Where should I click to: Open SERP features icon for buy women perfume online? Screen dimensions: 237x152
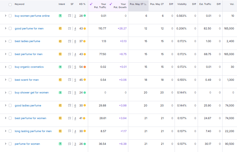pos(70,16)
